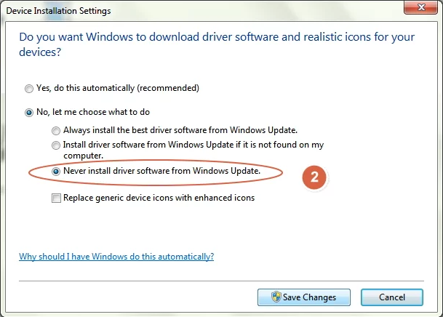
Task: Click the Save Changes button
Action: (x=304, y=297)
